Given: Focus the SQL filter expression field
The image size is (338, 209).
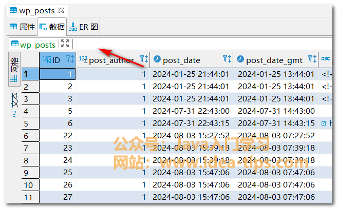Looking at the screenshot, I should click(x=201, y=44).
